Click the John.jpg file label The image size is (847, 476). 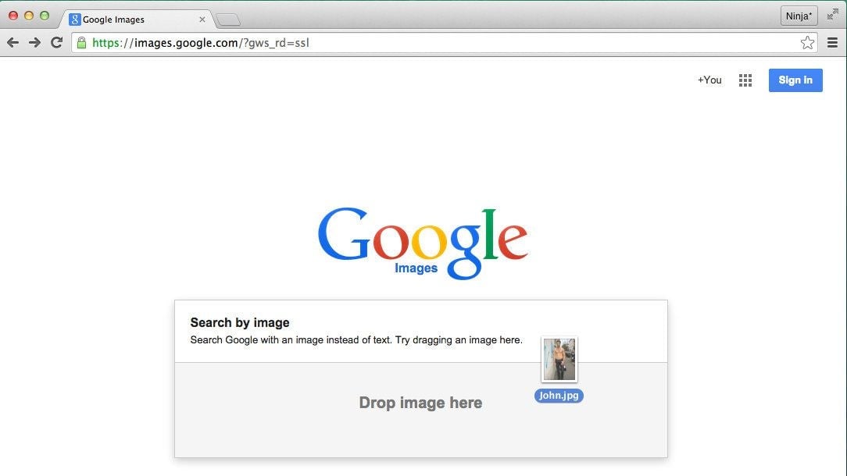pos(559,396)
